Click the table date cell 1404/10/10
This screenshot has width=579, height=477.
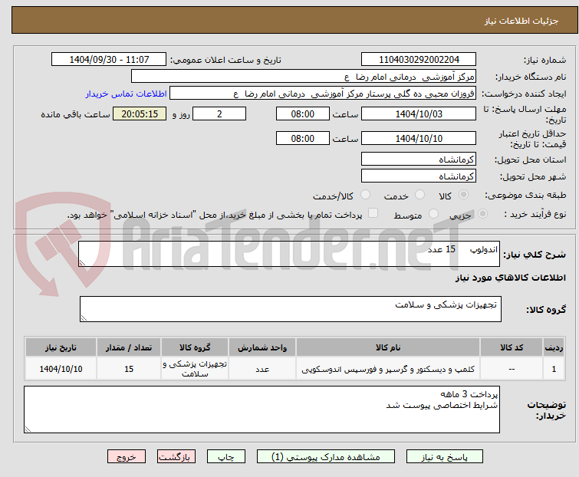point(61,369)
